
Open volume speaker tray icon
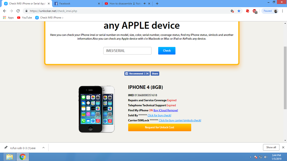[x=266, y=157]
